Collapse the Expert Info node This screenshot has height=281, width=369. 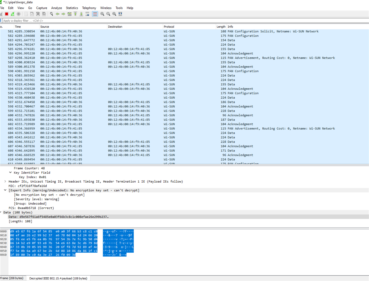5,190
